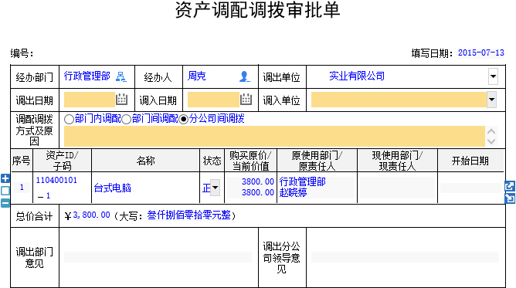The width and height of the screenshot is (516, 288).
Task: Click the 现使用部门/现责任人 cell in row 1
Action: [x=397, y=188]
